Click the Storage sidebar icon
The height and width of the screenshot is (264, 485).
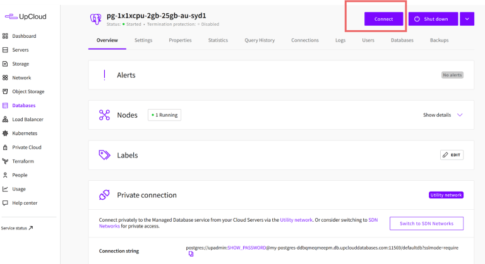[5, 64]
